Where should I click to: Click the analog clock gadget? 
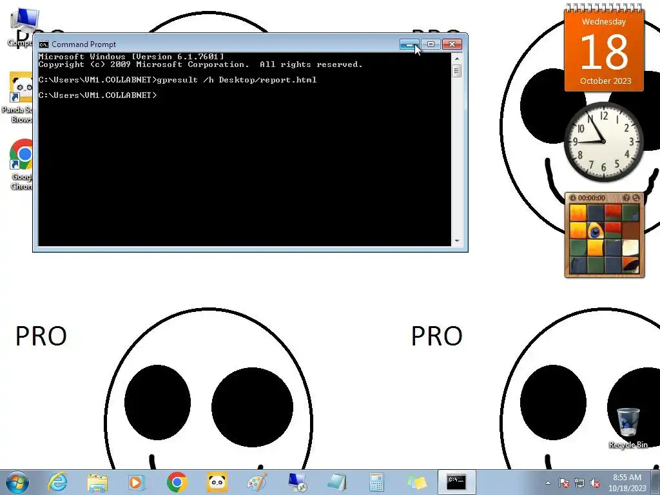[x=603, y=141]
